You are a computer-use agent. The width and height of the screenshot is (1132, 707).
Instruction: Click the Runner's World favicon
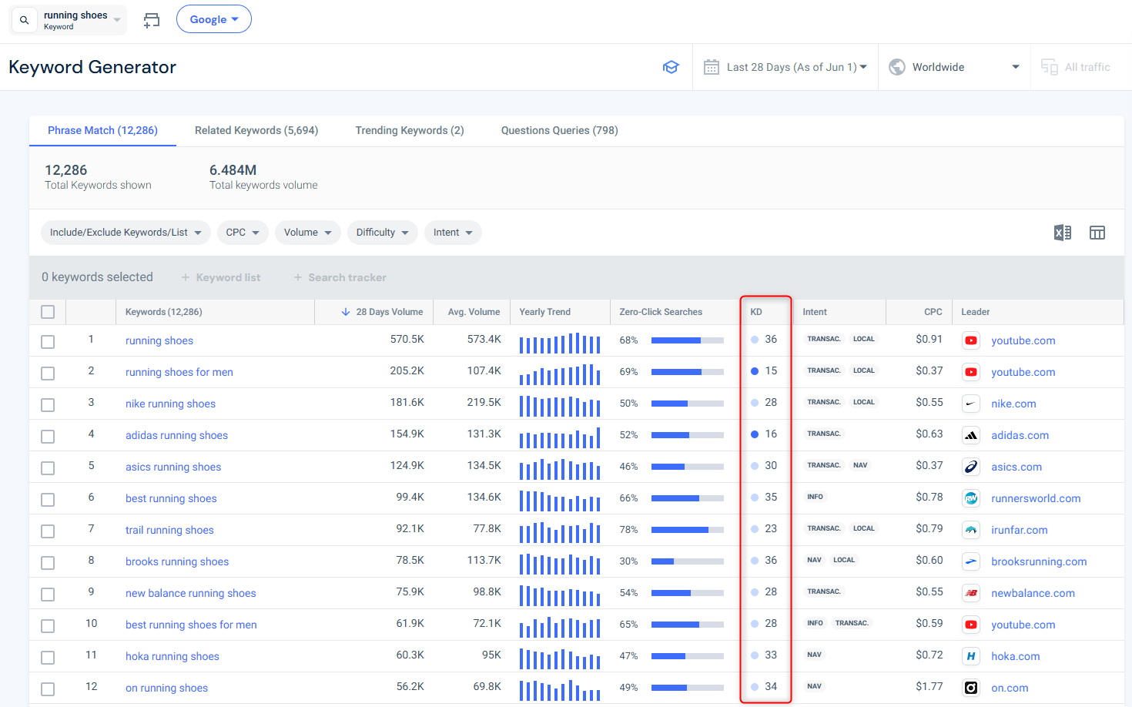971,498
